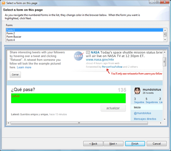The image size is (171, 151).
Task: Open the Seguidos link
Action: (139, 102)
